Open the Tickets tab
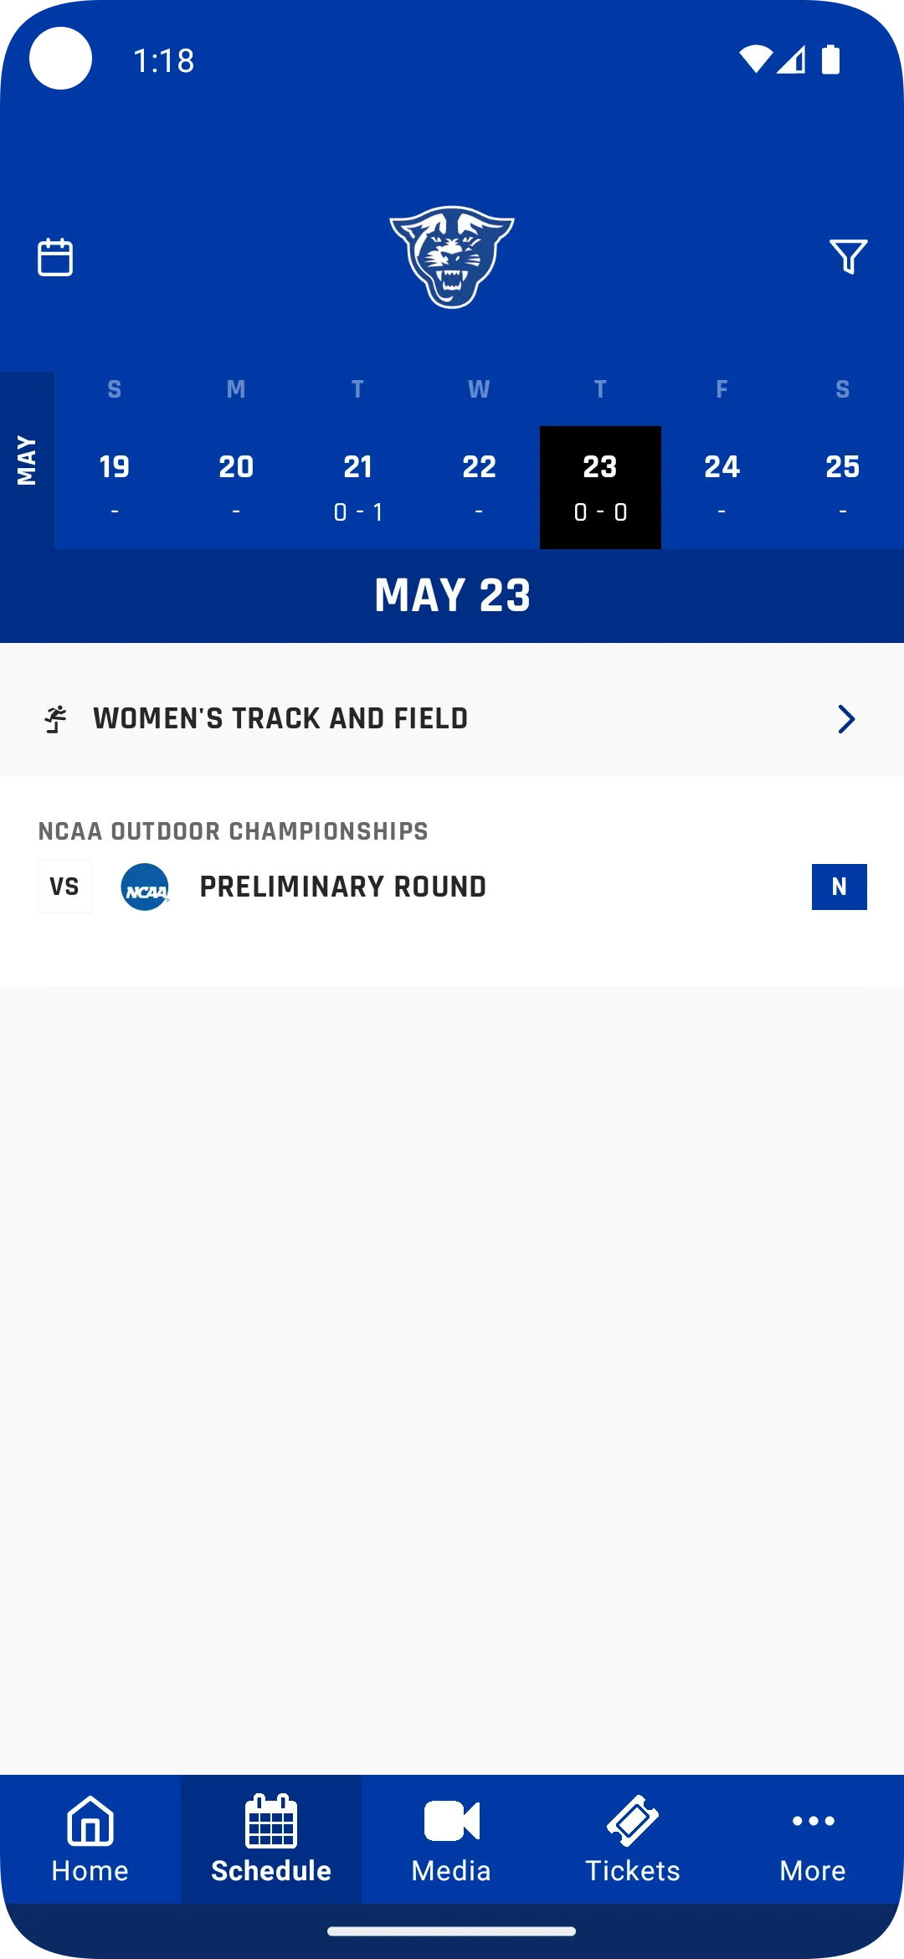Viewport: 904px width, 1959px height. [x=633, y=1840]
